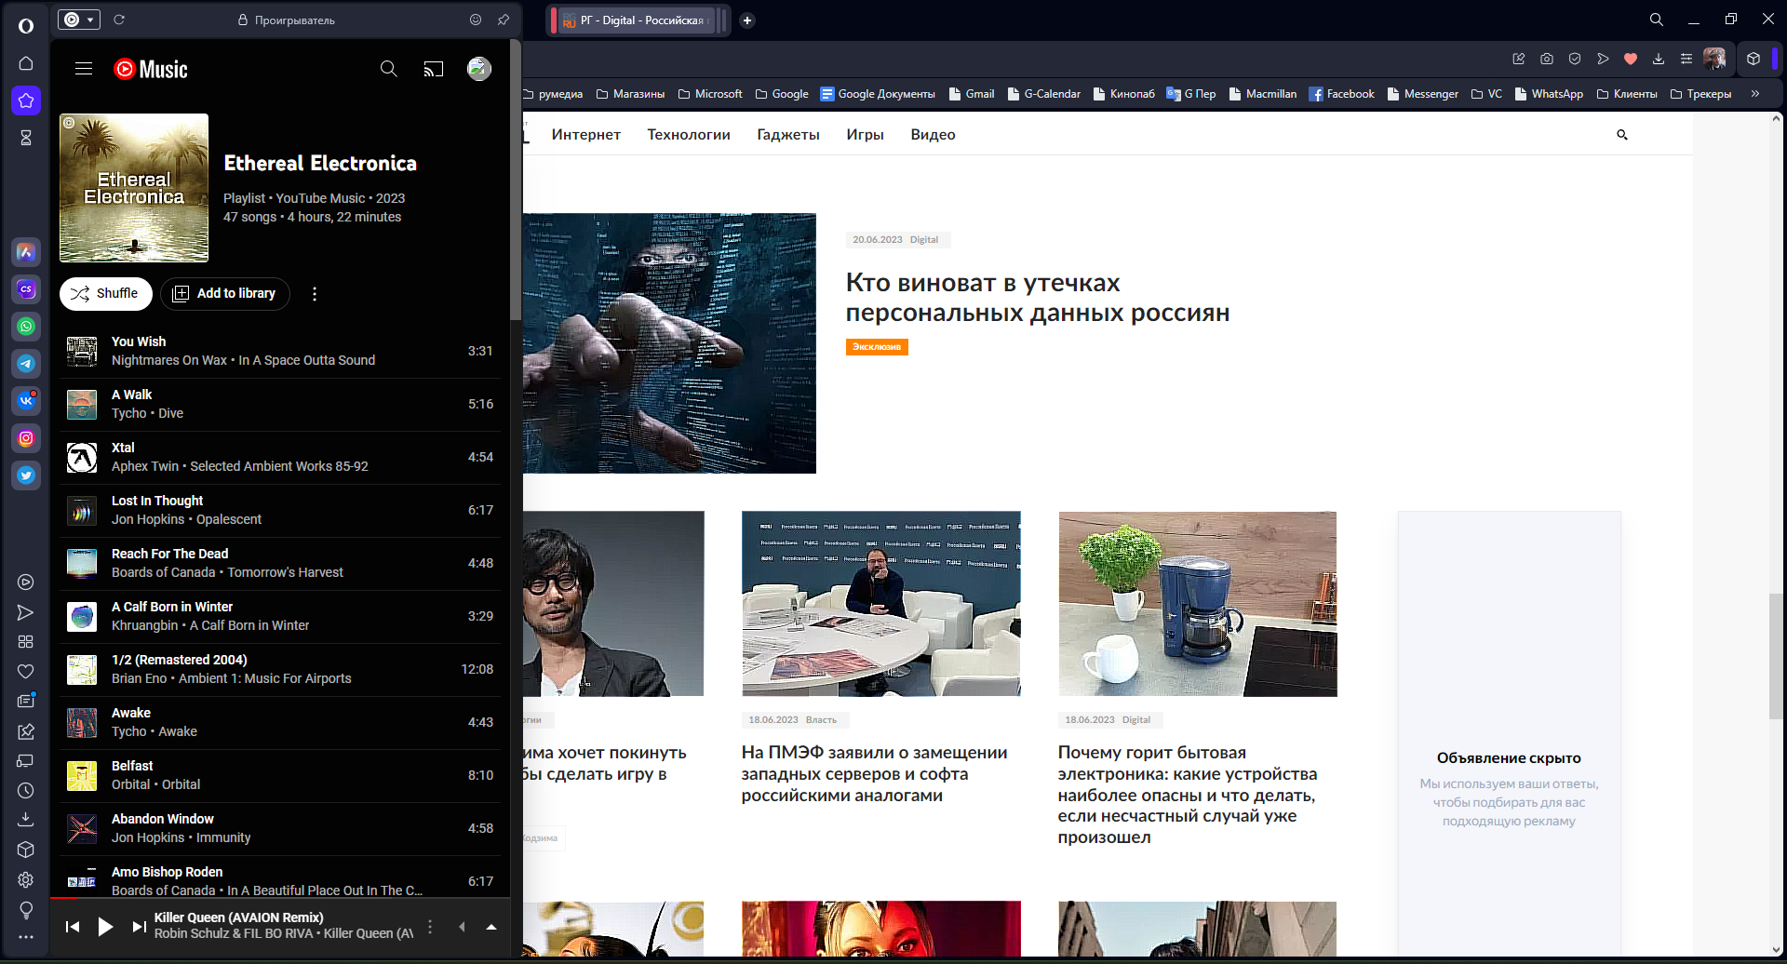Screen dimensions: 1787x964
Task: Toggle the pin on the player panel
Action: (504, 20)
